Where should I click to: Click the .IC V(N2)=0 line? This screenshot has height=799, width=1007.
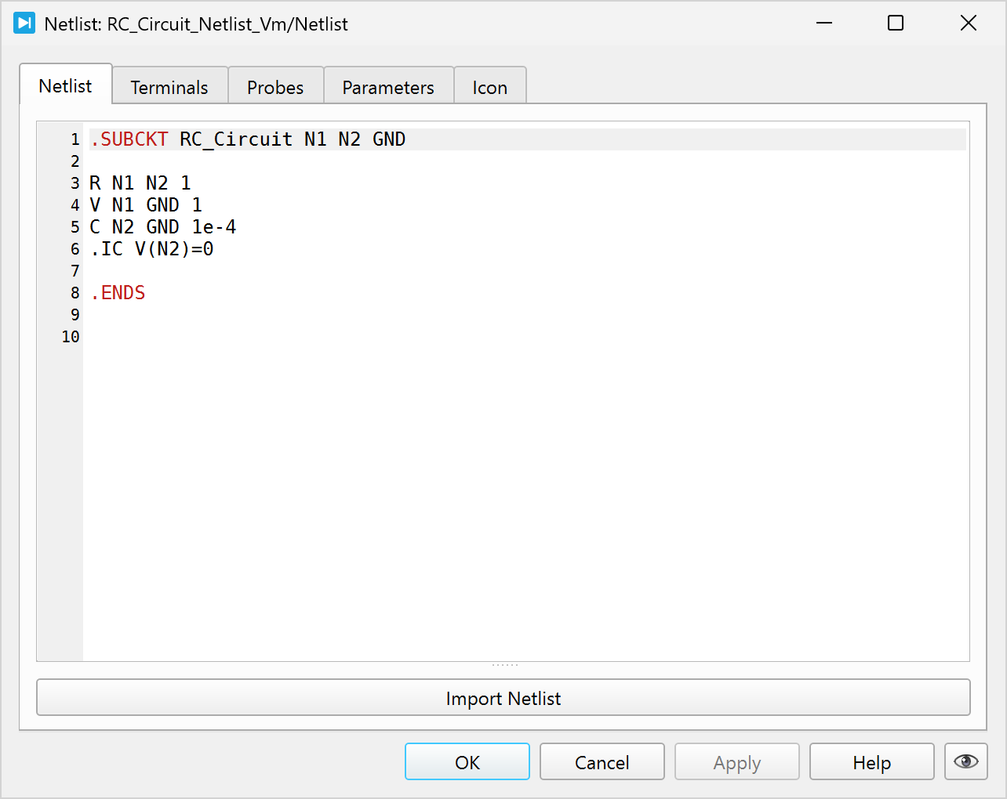tap(152, 249)
